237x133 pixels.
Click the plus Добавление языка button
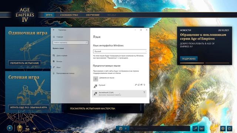pyautogui.click(x=96, y=79)
